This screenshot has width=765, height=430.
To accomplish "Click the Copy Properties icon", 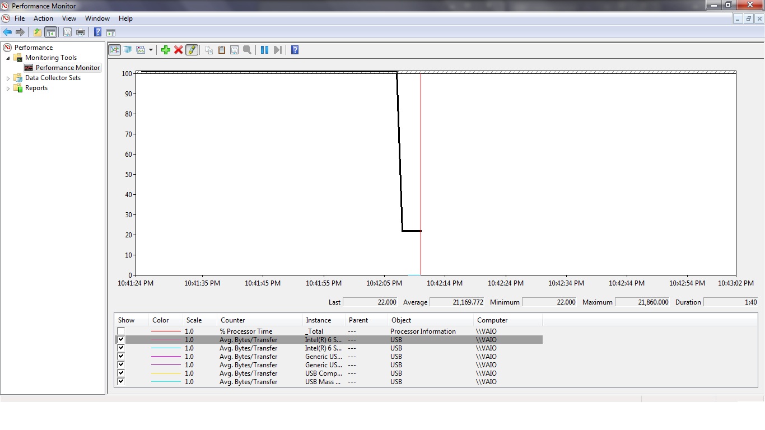I will pyautogui.click(x=209, y=50).
